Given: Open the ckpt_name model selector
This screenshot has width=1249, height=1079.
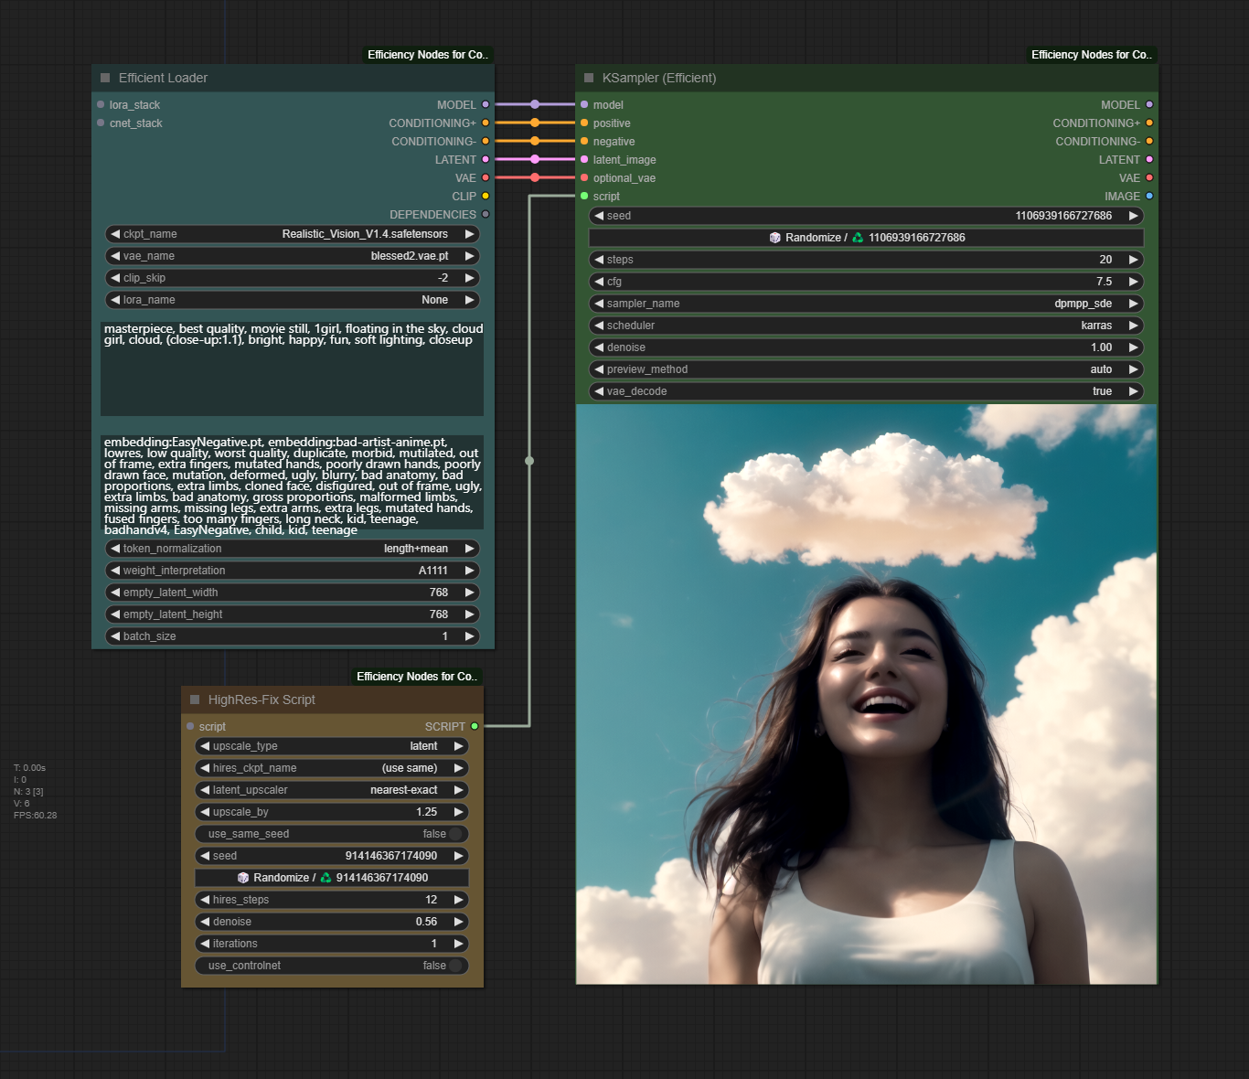Looking at the screenshot, I should 293,234.
